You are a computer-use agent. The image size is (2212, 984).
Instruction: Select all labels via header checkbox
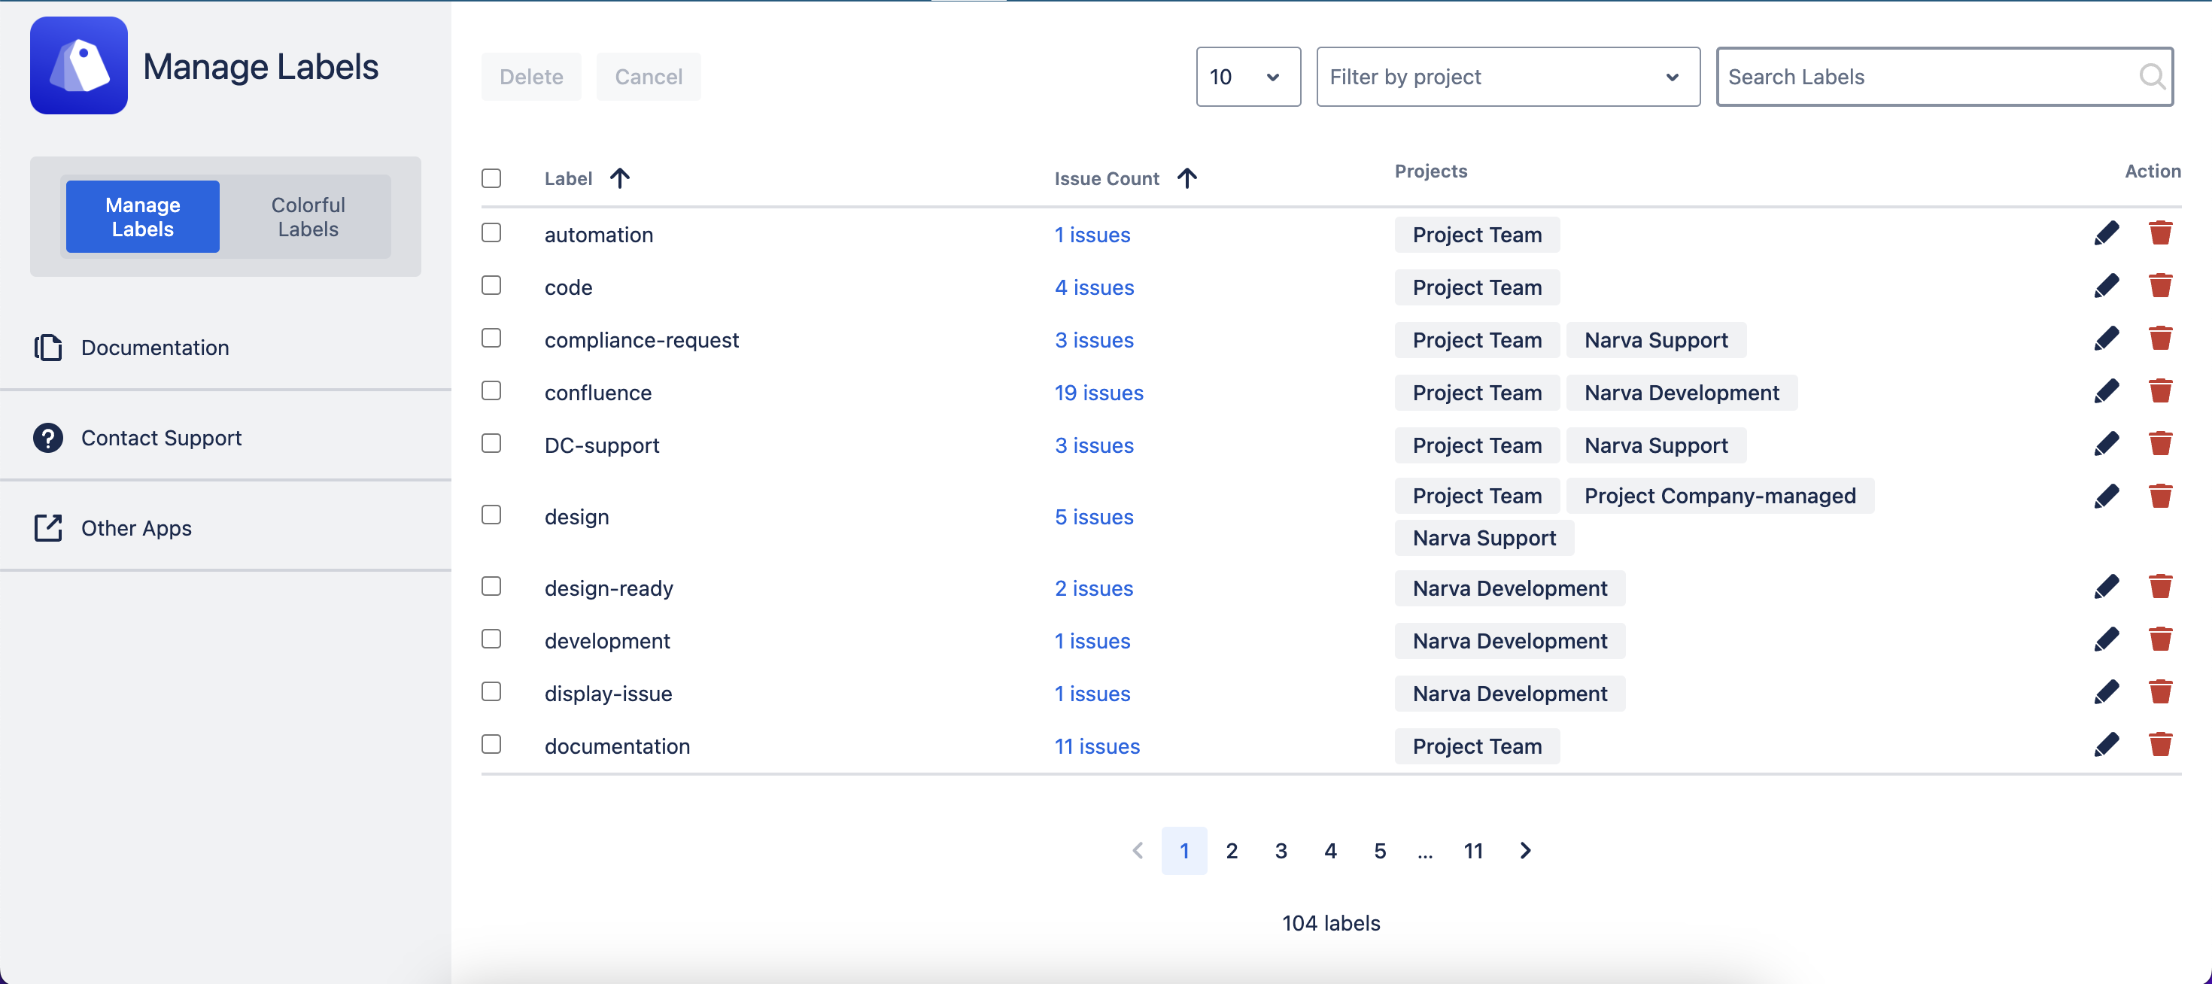tap(491, 178)
